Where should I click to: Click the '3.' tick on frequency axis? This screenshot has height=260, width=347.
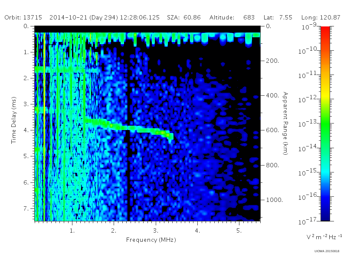point(156,231)
